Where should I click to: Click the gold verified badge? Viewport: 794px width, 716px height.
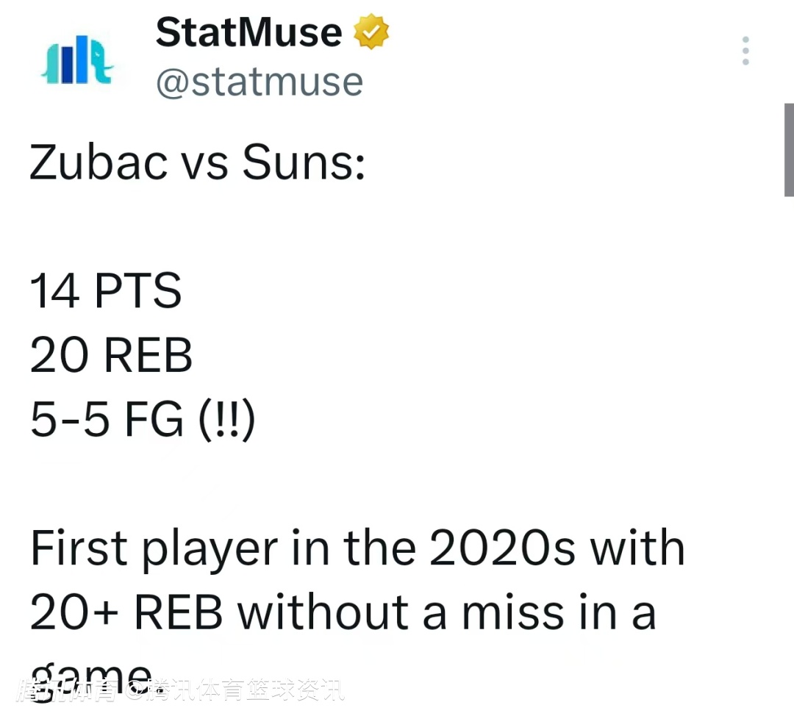pyautogui.click(x=371, y=33)
